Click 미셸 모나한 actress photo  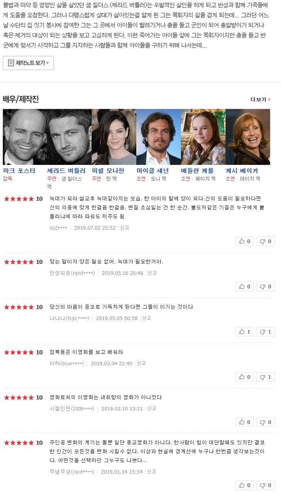click(x=114, y=137)
